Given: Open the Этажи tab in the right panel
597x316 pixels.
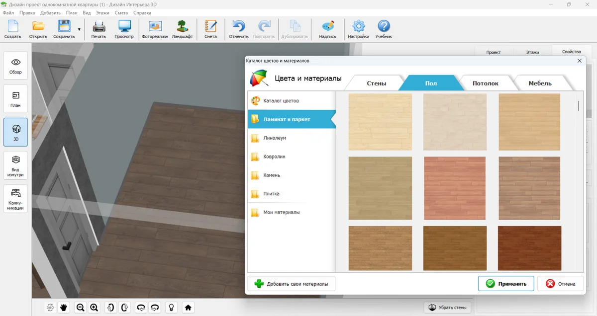Looking at the screenshot, I should coord(532,52).
